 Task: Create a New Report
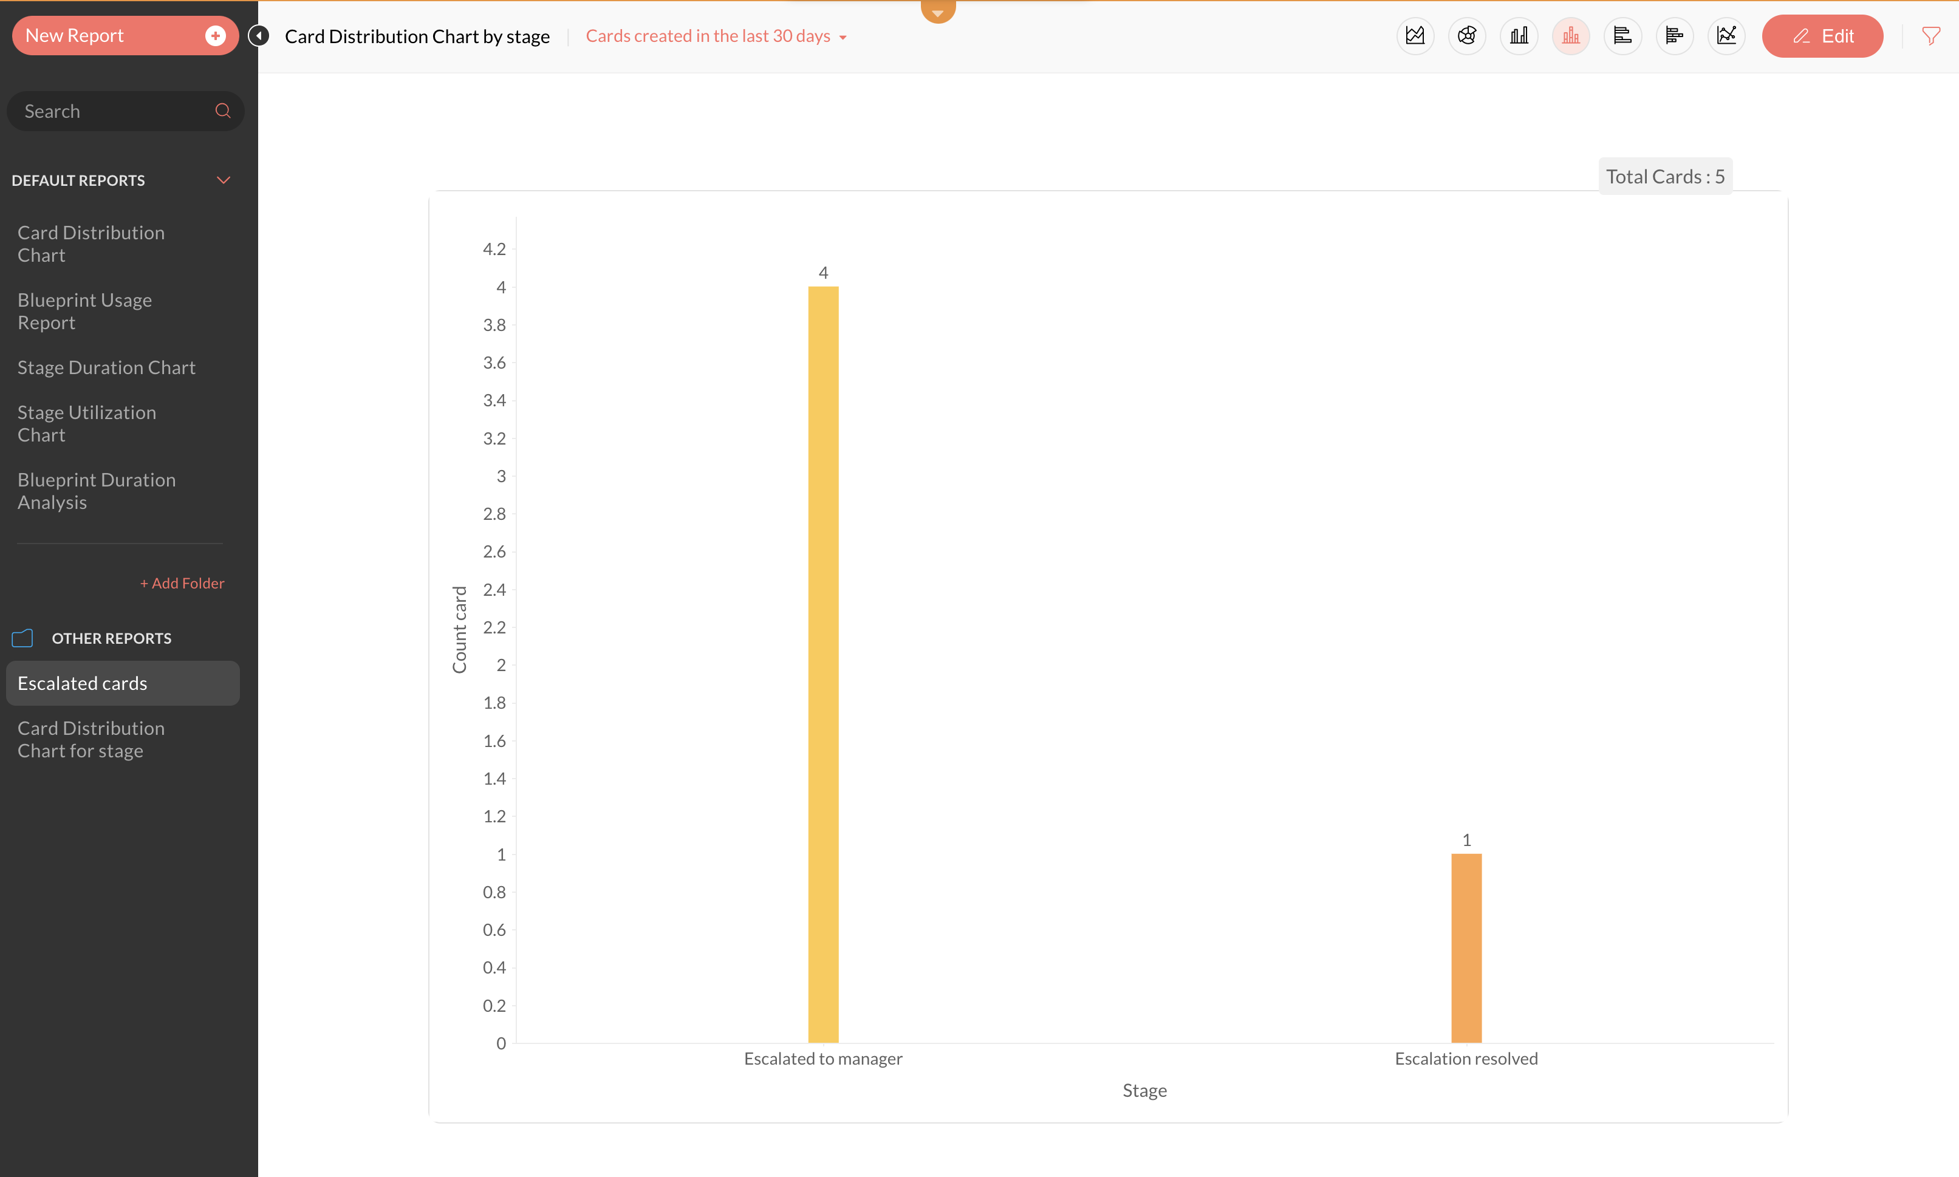(125, 36)
